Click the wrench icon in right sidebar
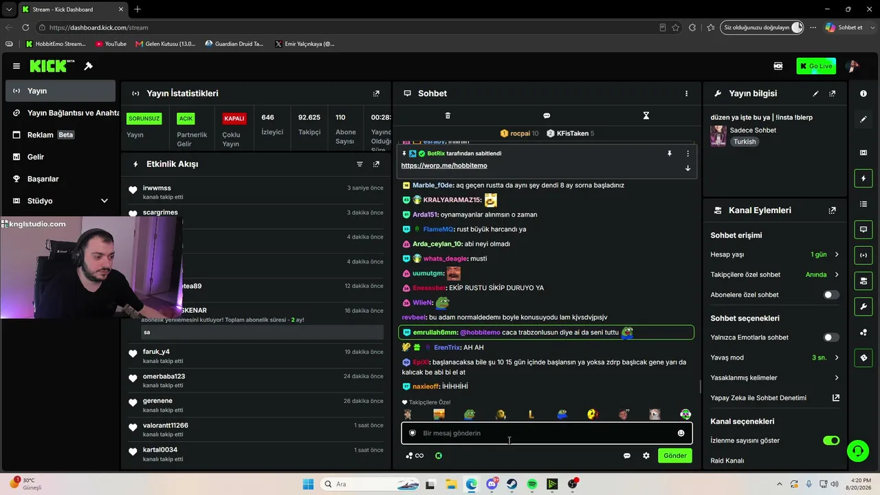This screenshot has width=880, height=495. [x=863, y=307]
